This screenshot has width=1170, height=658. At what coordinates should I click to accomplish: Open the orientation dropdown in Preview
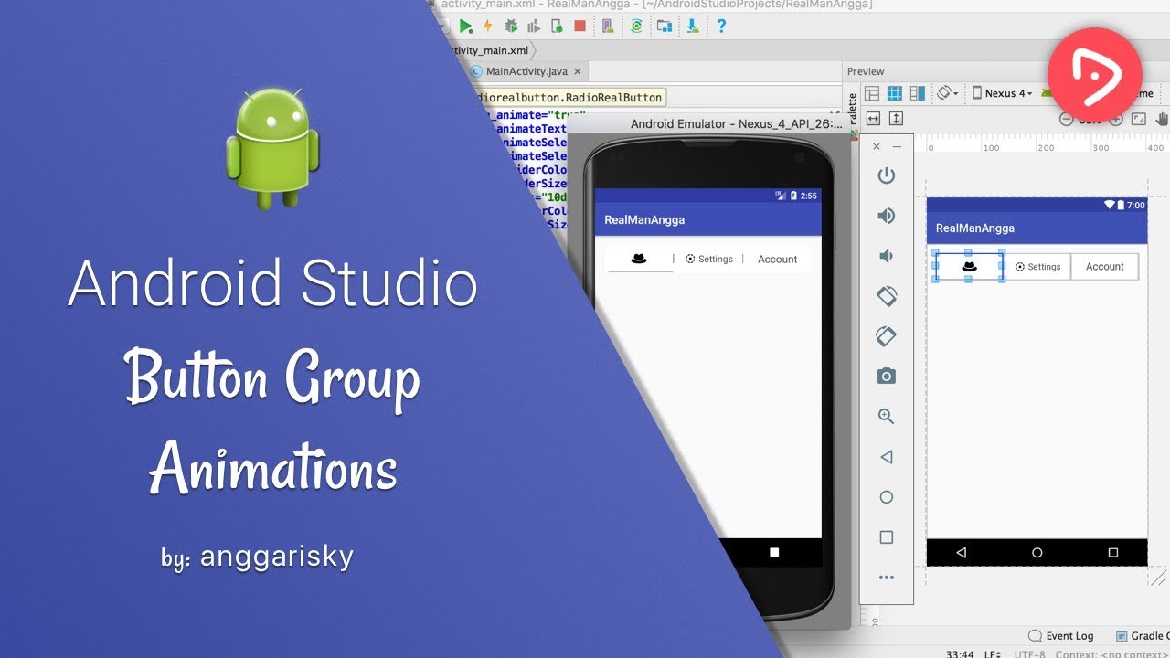tap(948, 93)
